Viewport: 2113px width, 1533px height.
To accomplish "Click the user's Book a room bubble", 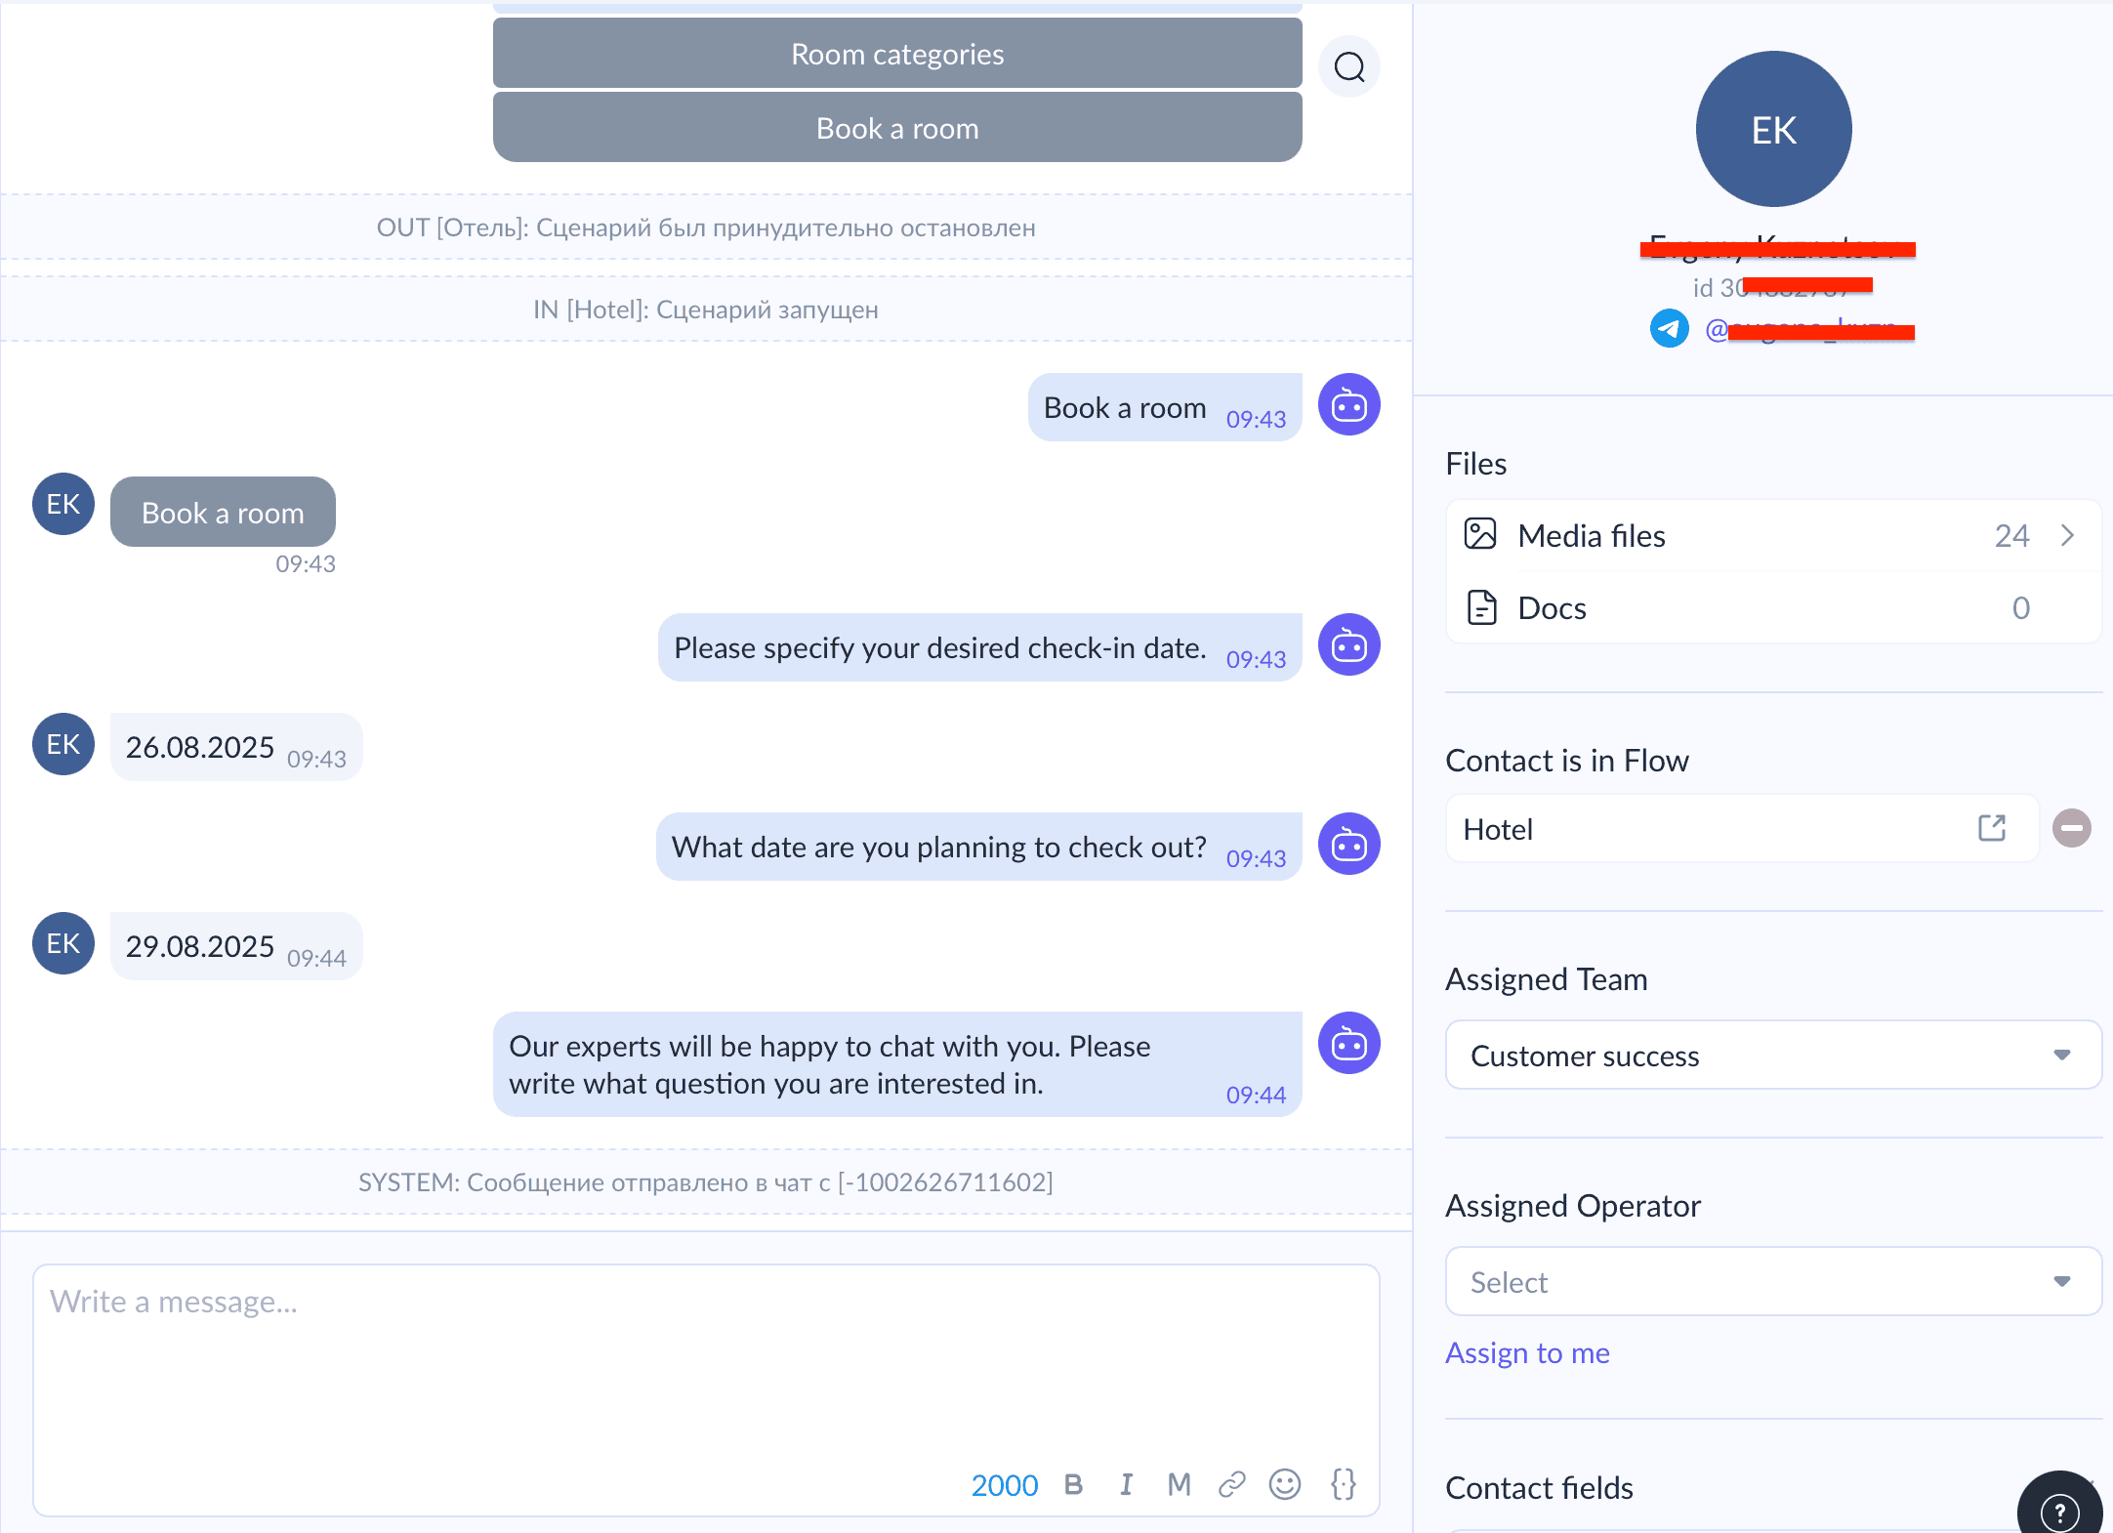I will coord(223,512).
